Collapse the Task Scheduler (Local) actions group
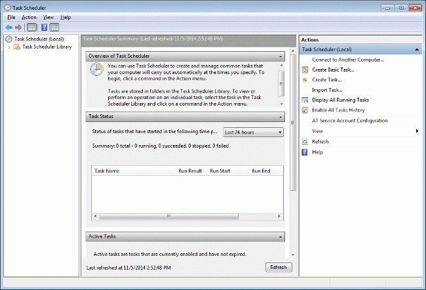Viewport: 426px width, 290px height. pyautogui.click(x=416, y=49)
